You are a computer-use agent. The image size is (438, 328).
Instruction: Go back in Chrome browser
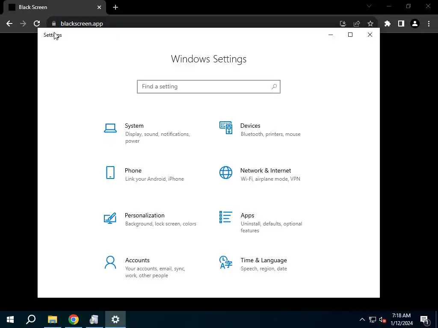(x=9, y=24)
